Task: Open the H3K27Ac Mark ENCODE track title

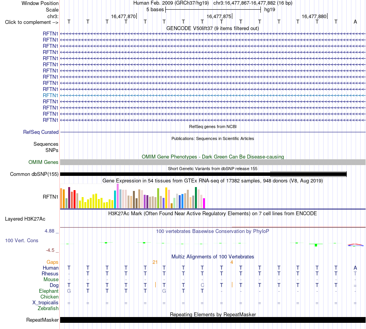Action: [x=213, y=214]
